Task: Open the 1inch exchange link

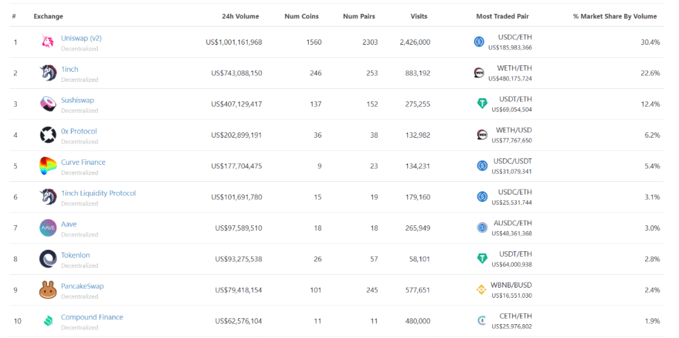Action: tap(70, 69)
